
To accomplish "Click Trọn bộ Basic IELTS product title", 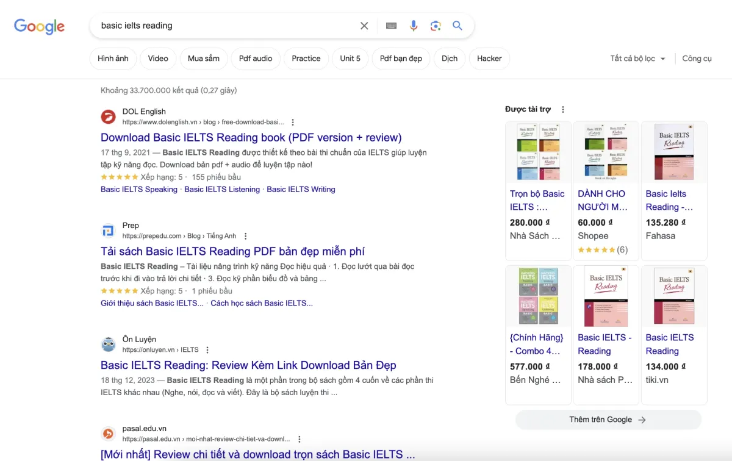I will pos(537,200).
